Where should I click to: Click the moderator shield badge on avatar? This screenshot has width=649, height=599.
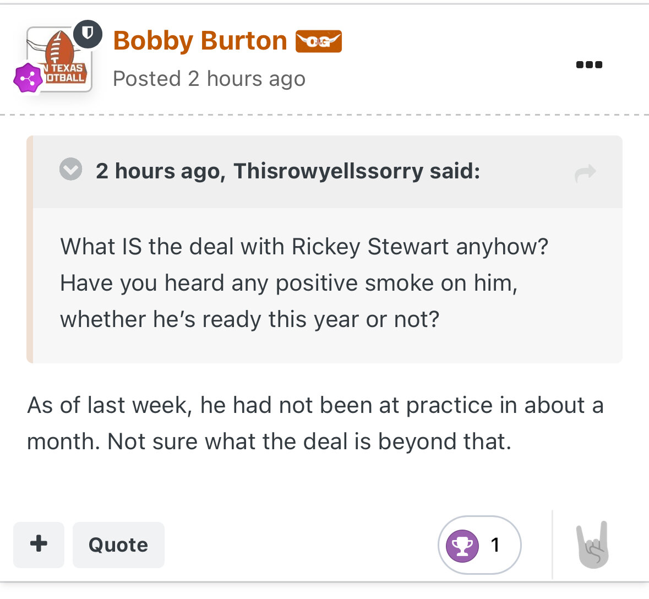(x=88, y=34)
